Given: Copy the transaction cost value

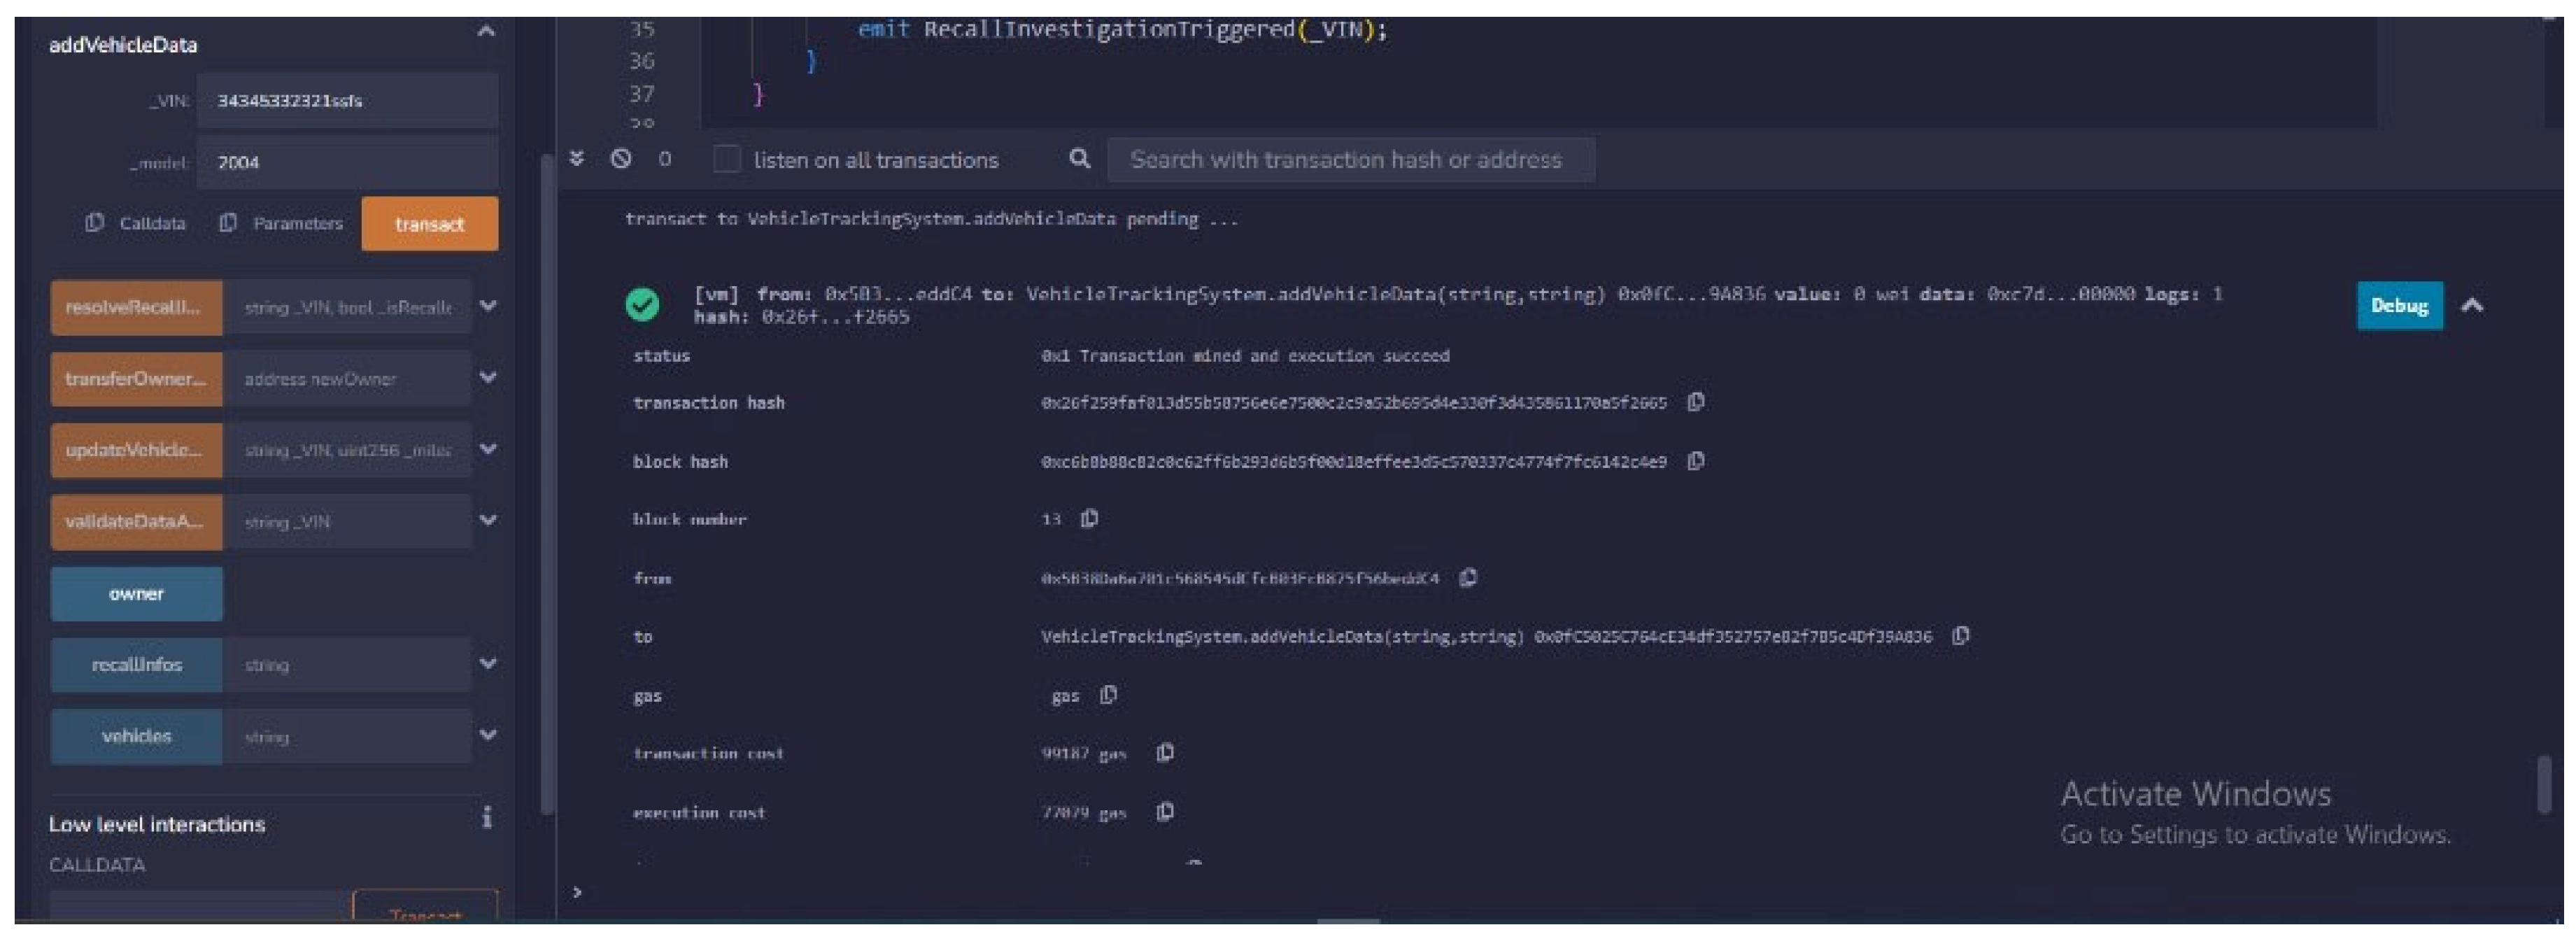Looking at the screenshot, I should pos(1165,752).
